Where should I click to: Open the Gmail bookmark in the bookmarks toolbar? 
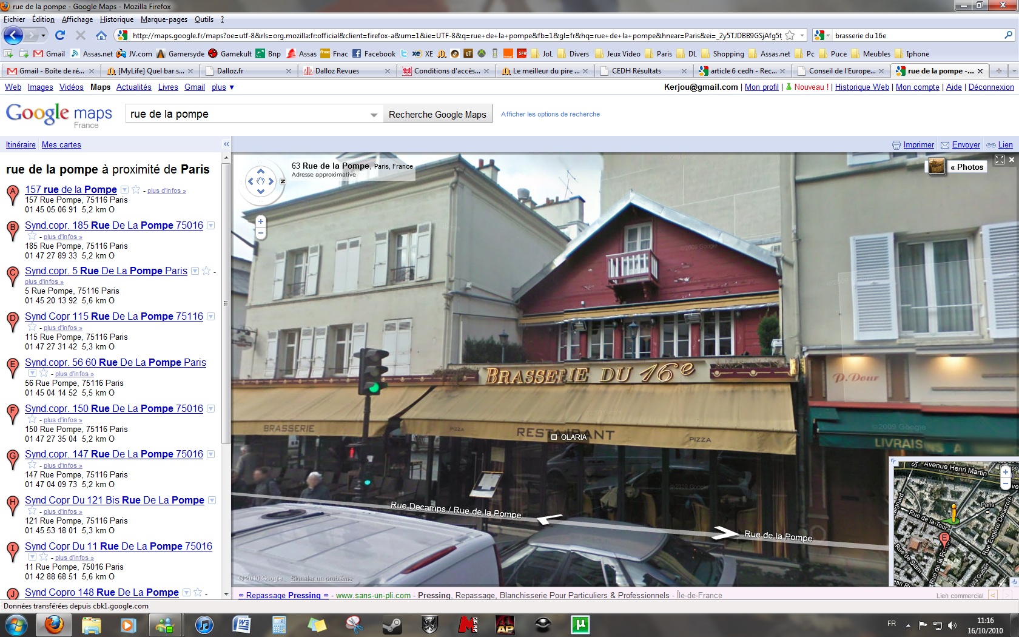49,53
